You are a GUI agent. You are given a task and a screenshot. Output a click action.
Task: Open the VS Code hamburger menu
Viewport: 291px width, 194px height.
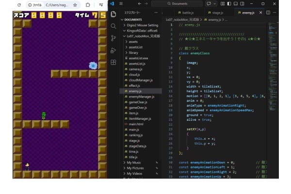pyautogui.click(x=121, y=3)
